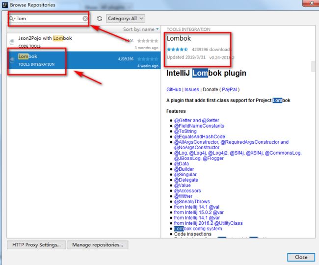Click the TOOLS INTEGRATION label above Lombok title
The image size is (319, 265).
[188, 29]
